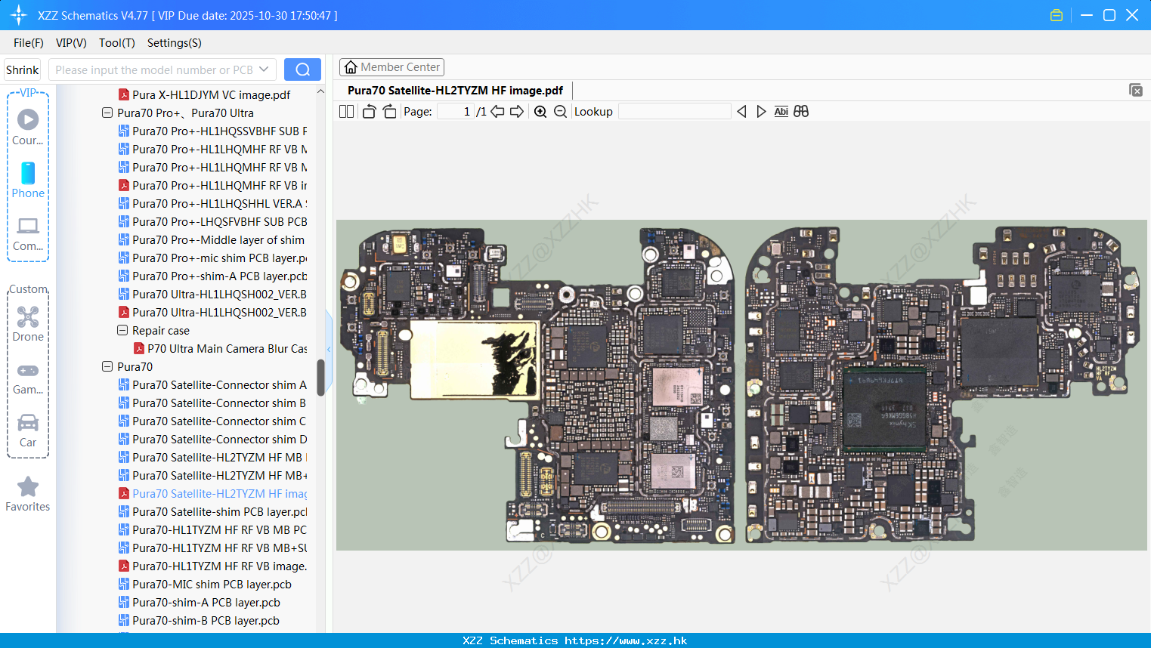
Task: Open the File(F) menu
Action: (x=29, y=43)
